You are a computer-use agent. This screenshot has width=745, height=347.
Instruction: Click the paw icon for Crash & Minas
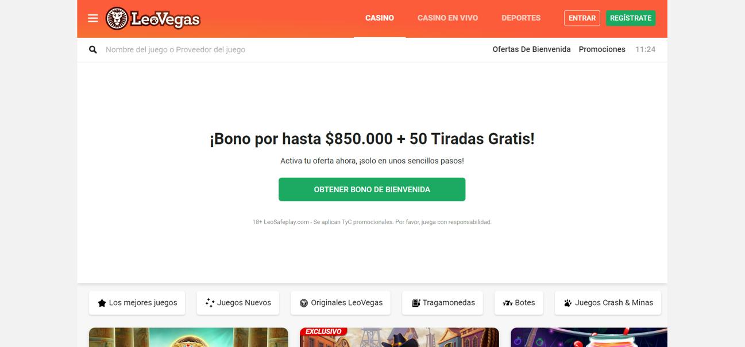point(568,303)
